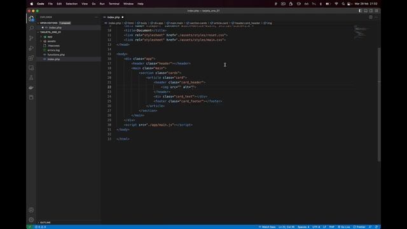Click the battery icon in menu bar

pos(328,4)
